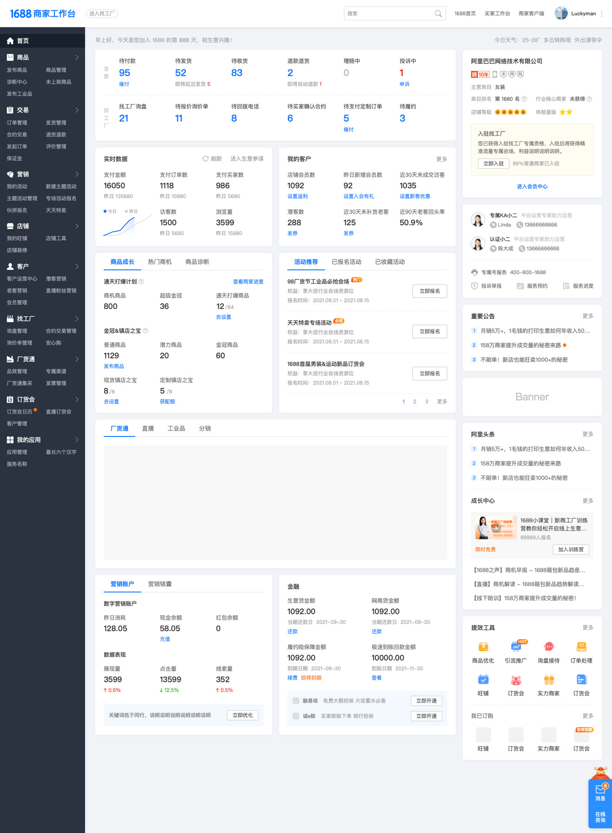The height and width of the screenshot is (833, 612).
Task: Click 充值 under 现金余额
Action: tap(165, 639)
